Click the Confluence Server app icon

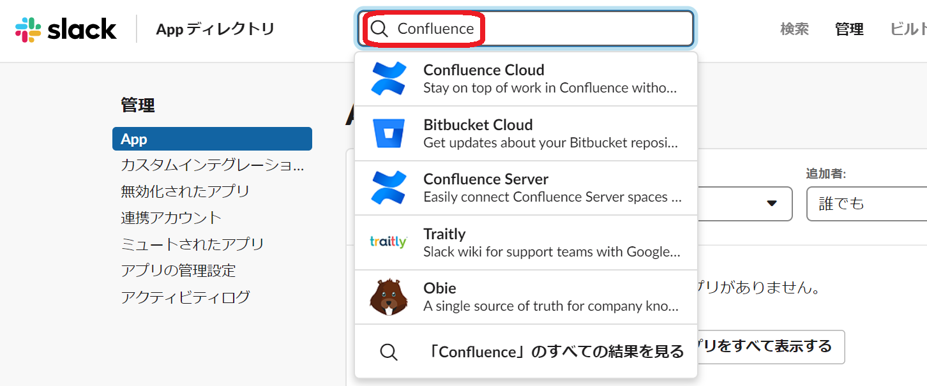click(389, 188)
